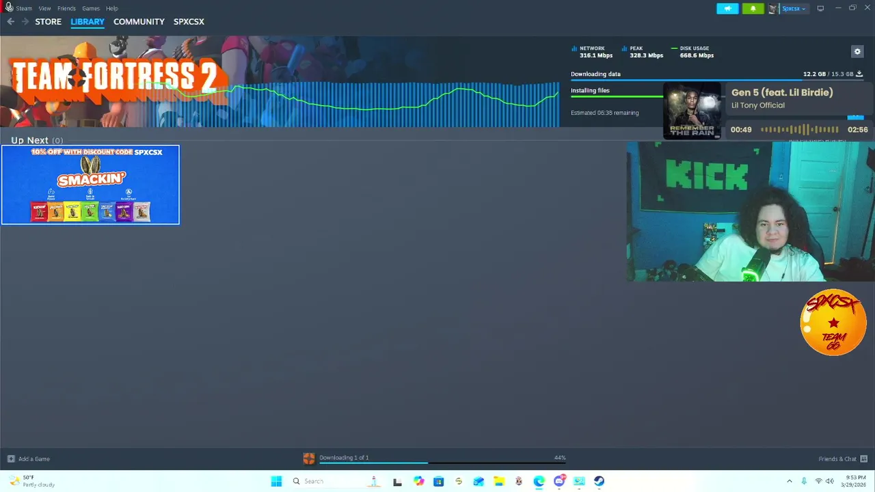Open downloads settings gear

857,51
